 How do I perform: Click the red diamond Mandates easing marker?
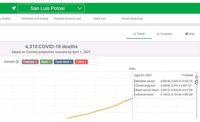coord(197,77)
